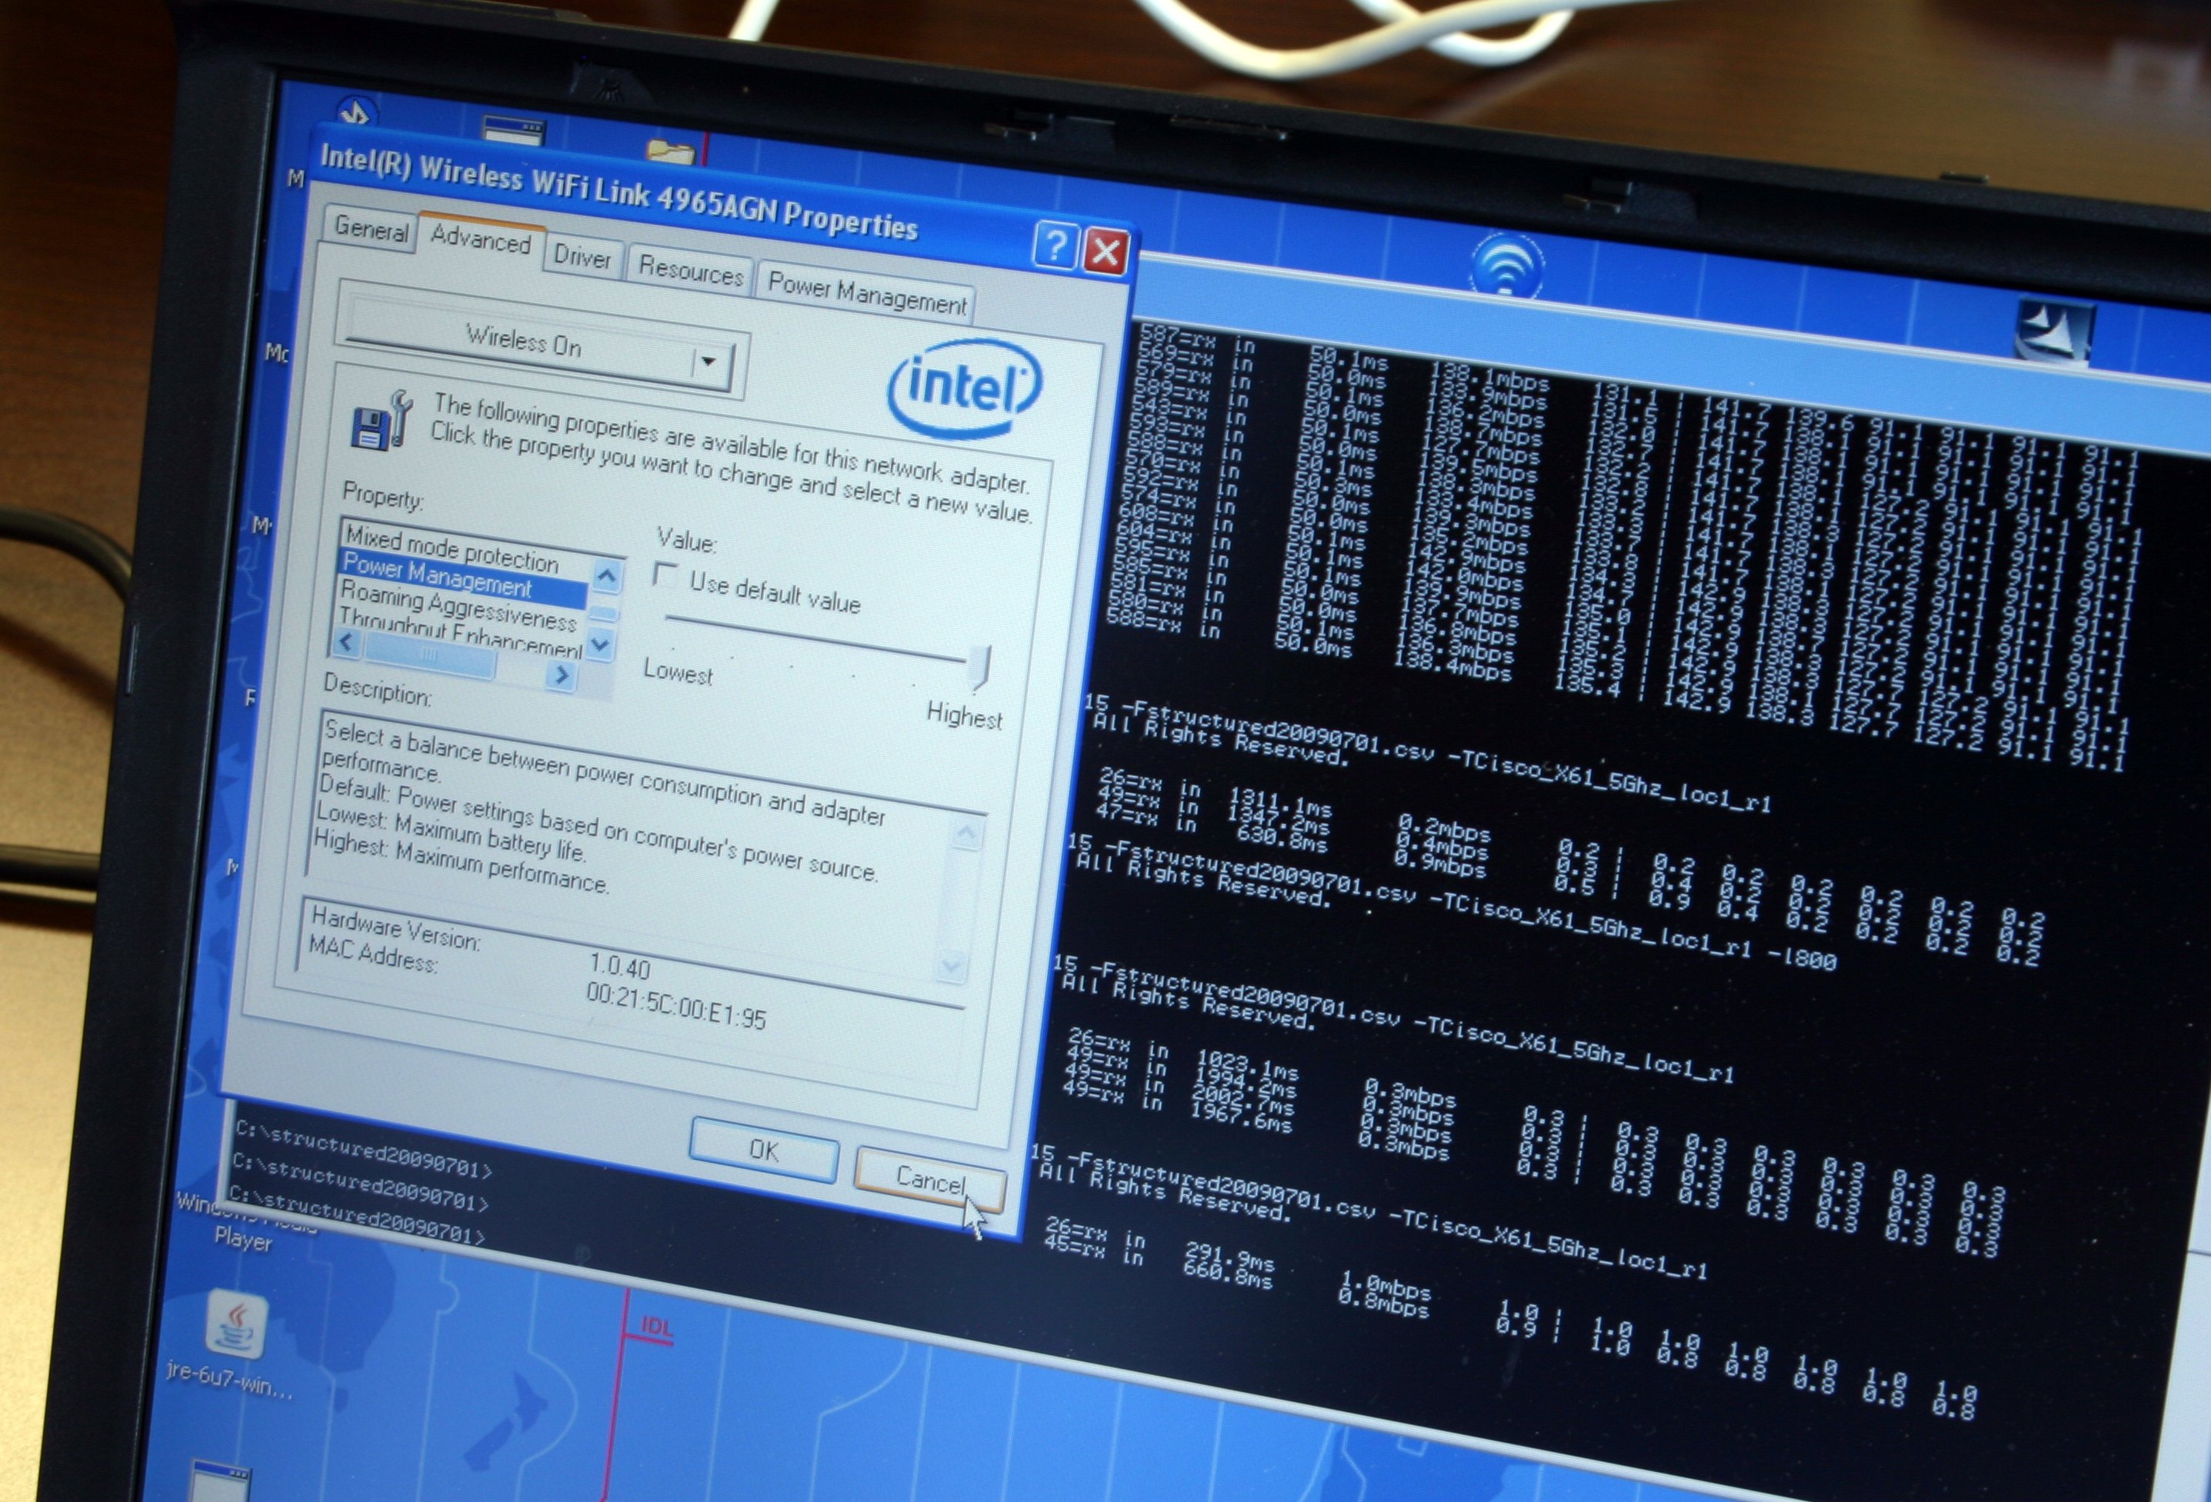Click the bottom-left desktop window icon
Viewport: 2211px width, 1502px height.
tap(220, 1482)
